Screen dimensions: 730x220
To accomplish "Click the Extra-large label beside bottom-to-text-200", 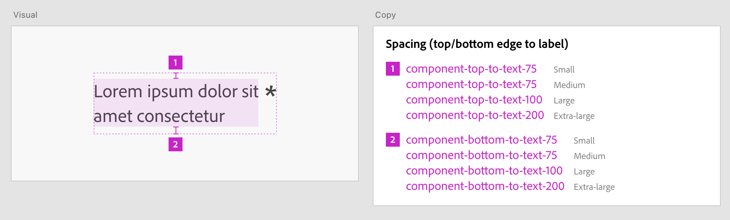I will pyautogui.click(x=594, y=187).
